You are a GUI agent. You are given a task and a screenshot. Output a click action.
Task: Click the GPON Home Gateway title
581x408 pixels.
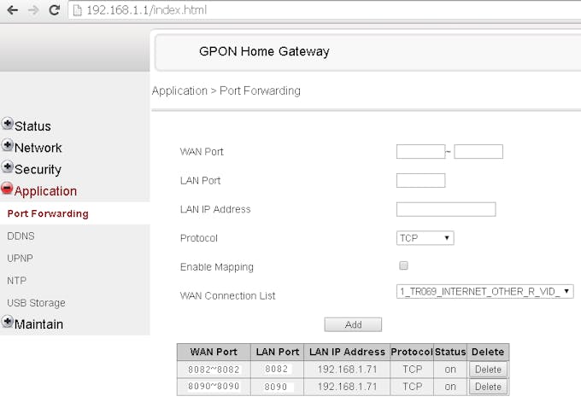(264, 51)
